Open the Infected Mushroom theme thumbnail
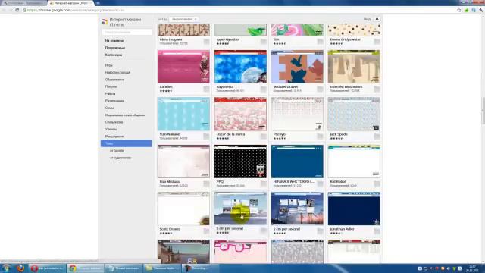Screen dimensions: 485x273 click(354, 67)
